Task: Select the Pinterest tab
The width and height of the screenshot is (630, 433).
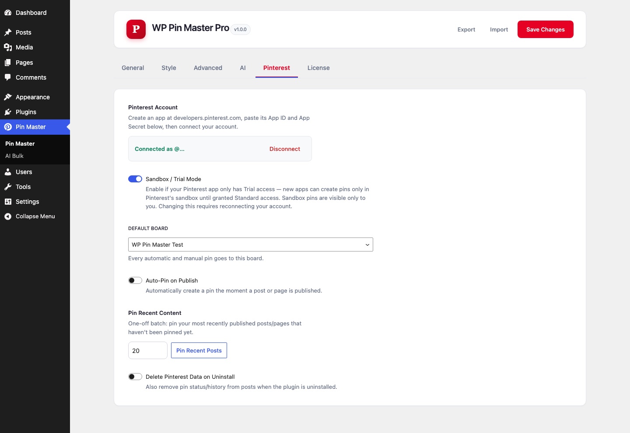Action: [276, 68]
